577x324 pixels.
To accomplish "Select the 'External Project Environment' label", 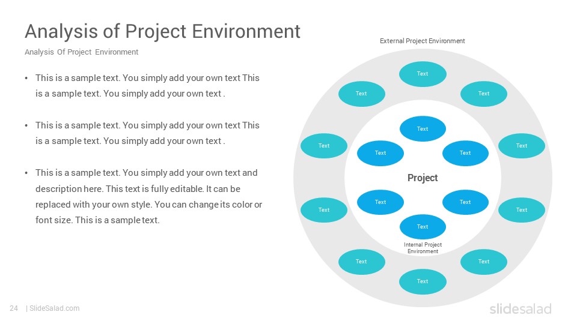I will click(422, 41).
